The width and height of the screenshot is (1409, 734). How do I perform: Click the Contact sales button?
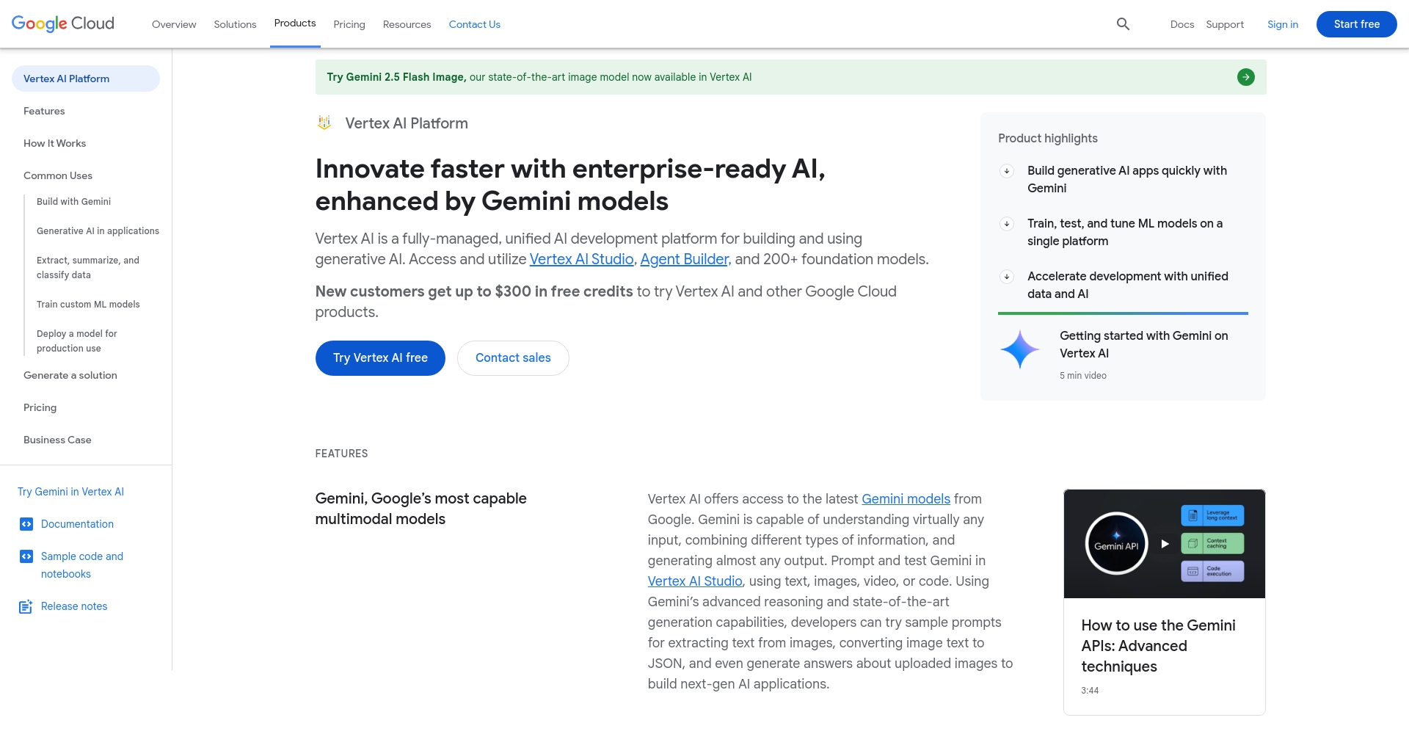click(512, 357)
